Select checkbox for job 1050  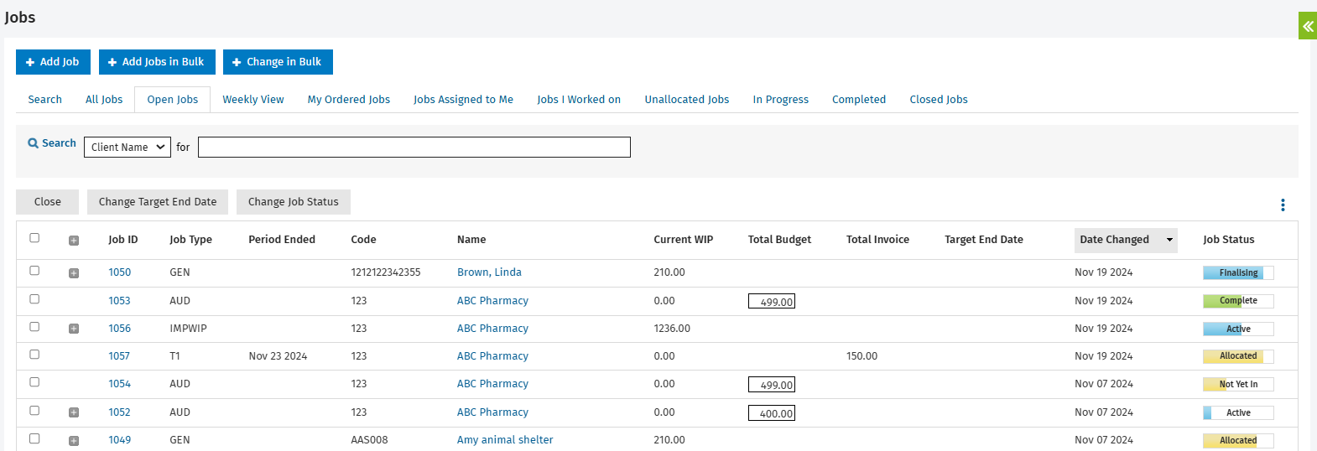(34, 271)
